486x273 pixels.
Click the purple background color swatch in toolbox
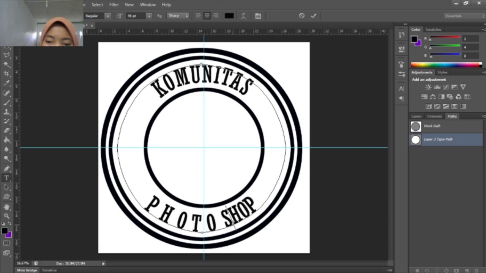(9, 235)
